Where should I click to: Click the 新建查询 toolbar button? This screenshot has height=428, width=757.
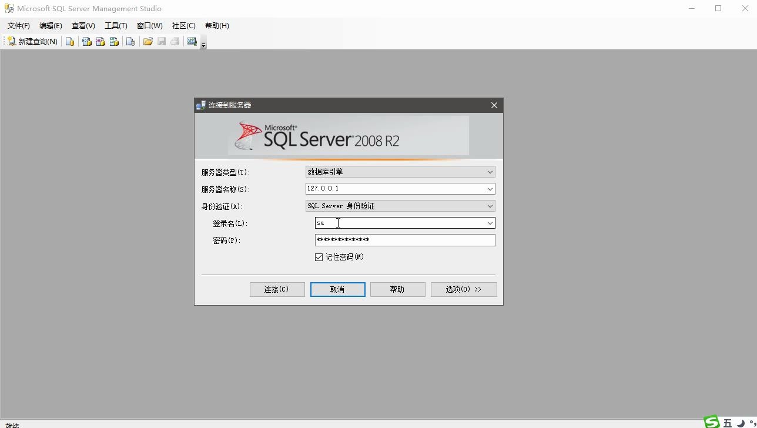[x=32, y=41]
